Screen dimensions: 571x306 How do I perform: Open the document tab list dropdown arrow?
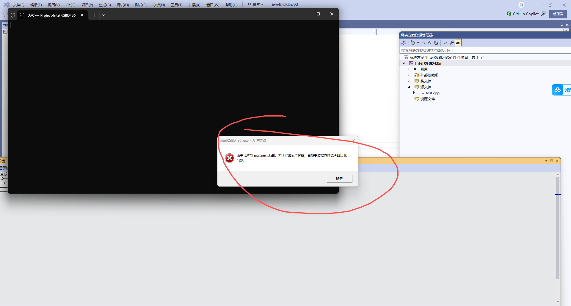(x=562, y=26)
